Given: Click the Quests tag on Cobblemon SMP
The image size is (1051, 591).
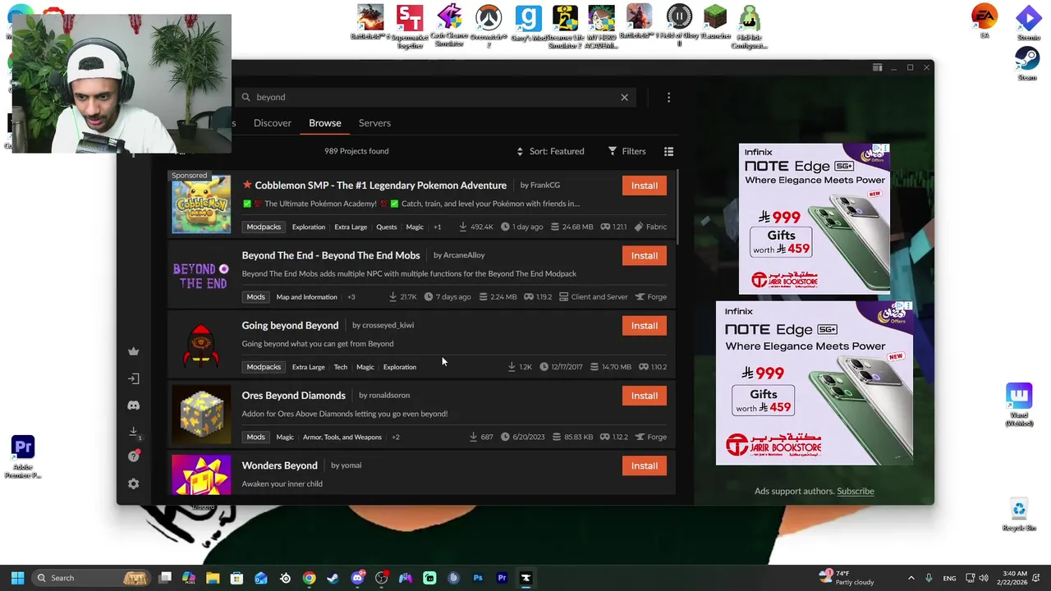Looking at the screenshot, I should [x=386, y=227].
